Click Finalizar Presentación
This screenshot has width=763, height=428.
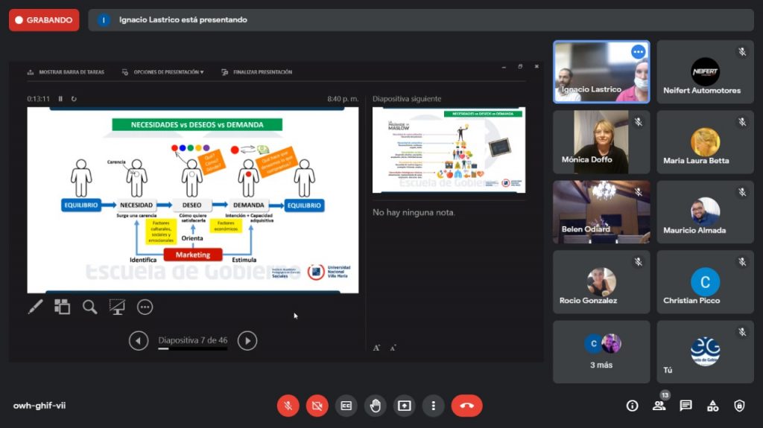[257, 72]
